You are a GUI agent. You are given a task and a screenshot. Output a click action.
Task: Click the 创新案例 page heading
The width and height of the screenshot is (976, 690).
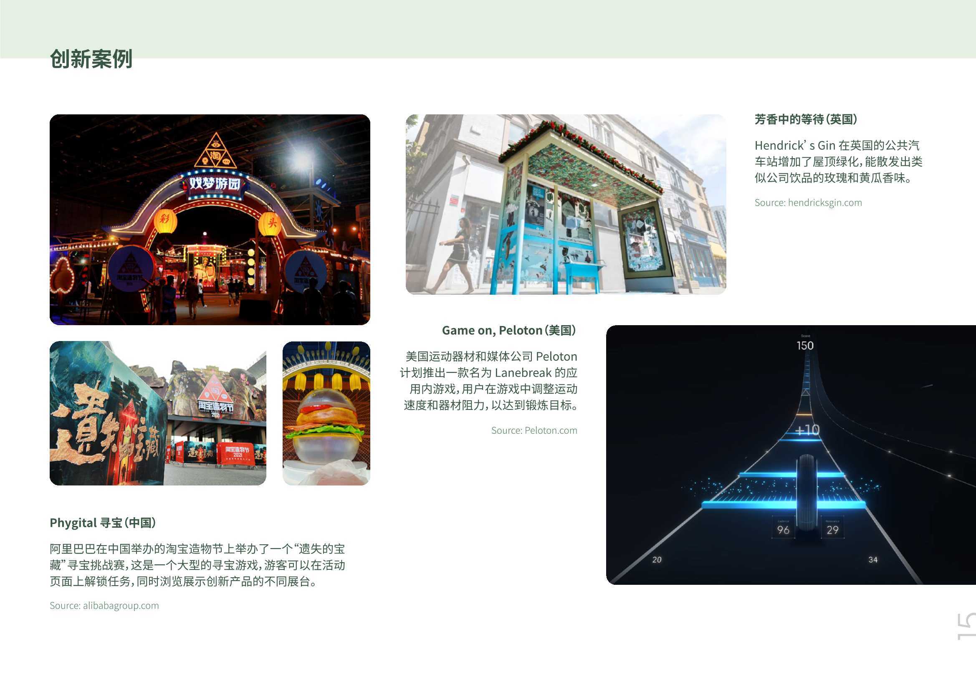point(91,59)
